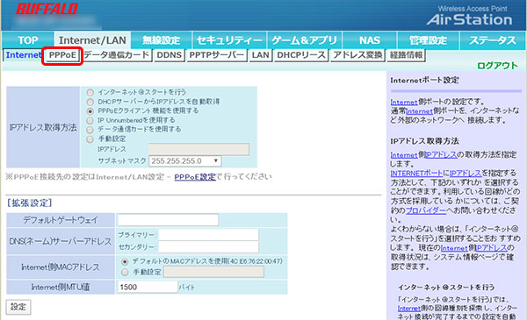Select デフォルトのMACアドレスを使用 radio option
This screenshot has width=527, height=320.
click(125, 261)
